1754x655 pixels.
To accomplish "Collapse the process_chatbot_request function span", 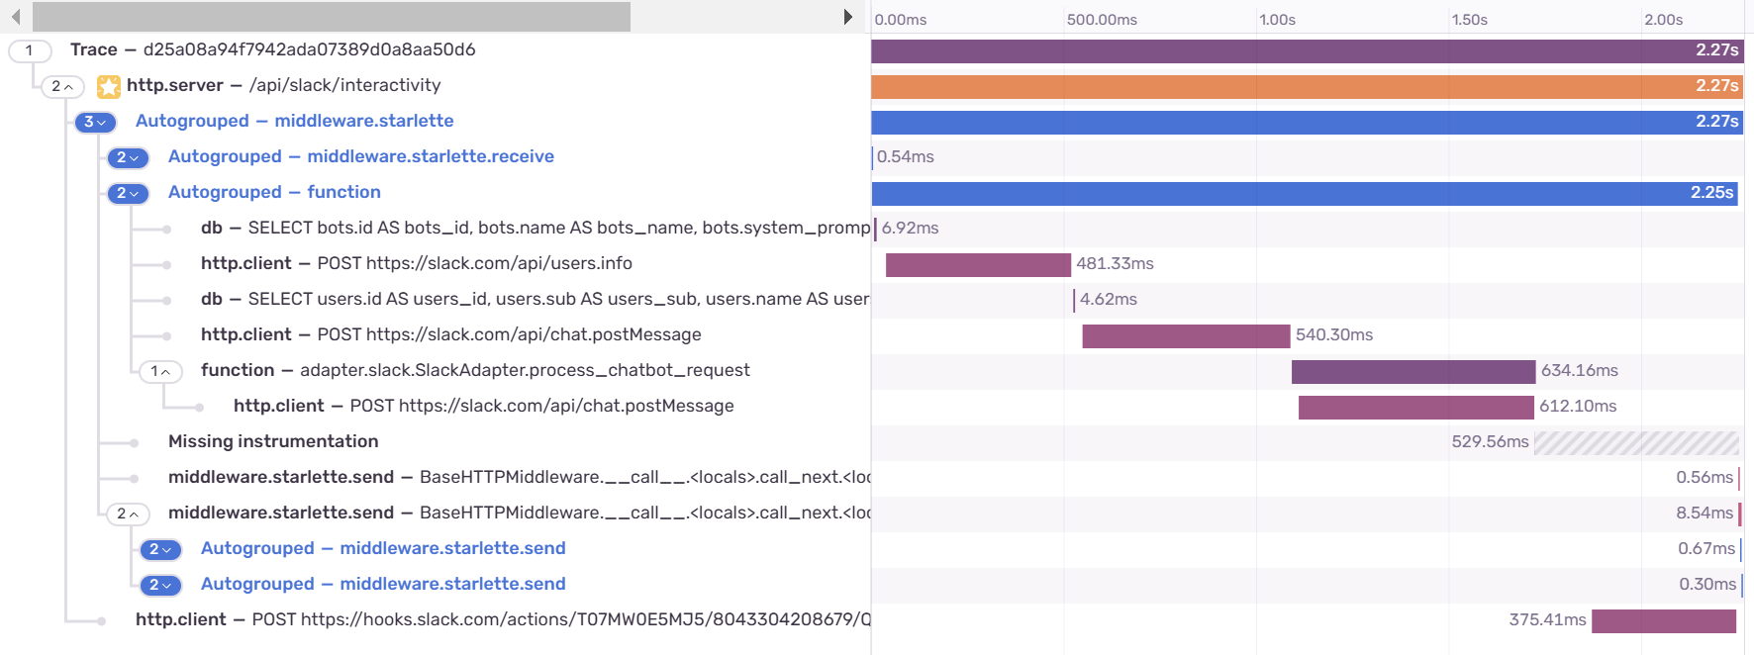I will point(160,371).
